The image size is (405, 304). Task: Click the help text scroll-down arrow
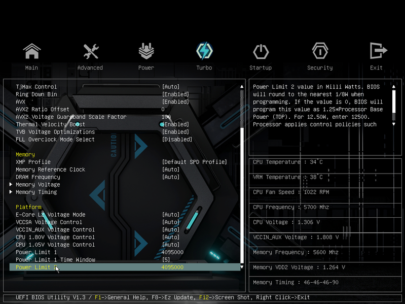(x=394, y=124)
